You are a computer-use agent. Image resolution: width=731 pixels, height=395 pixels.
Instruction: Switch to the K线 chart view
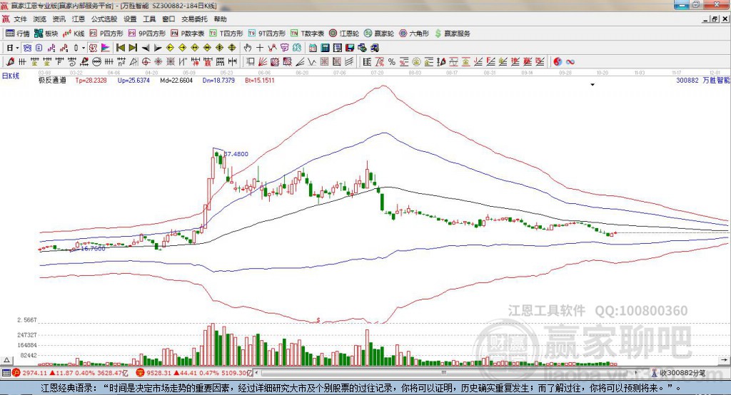coord(74,33)
